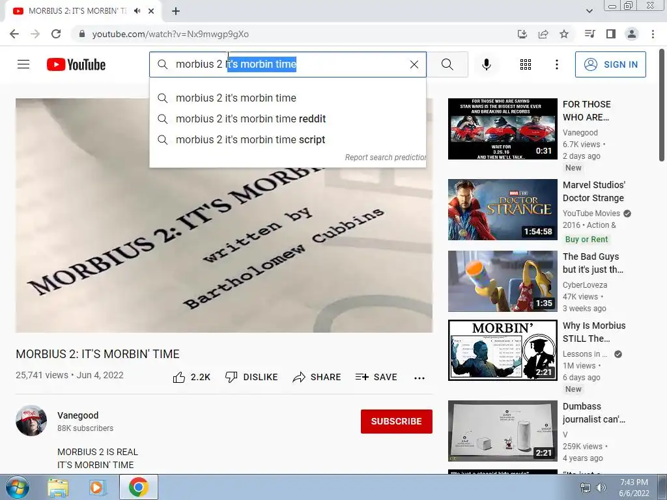Image resolution: width=667 pixels, height=500 pixels.
Task: Toggle the Chrome side panel
Action: [x=611, y=34]
